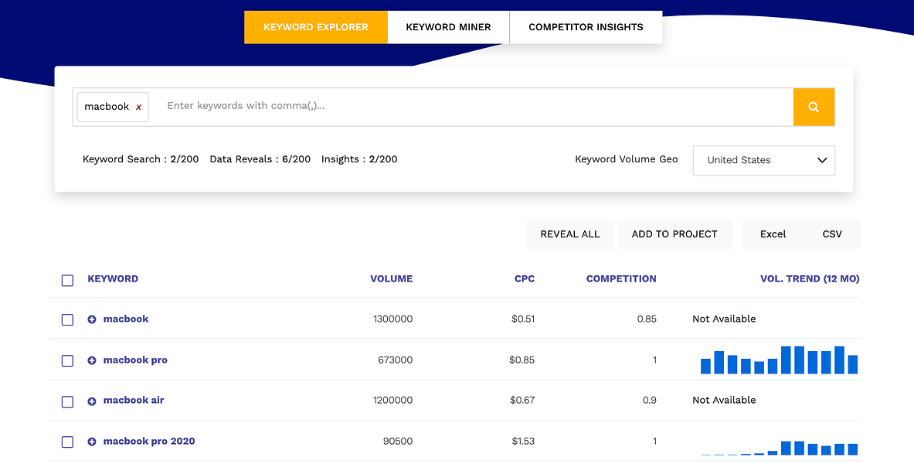
Task: Check the box for macbook pro 2020
Action: tap(68, 442)
